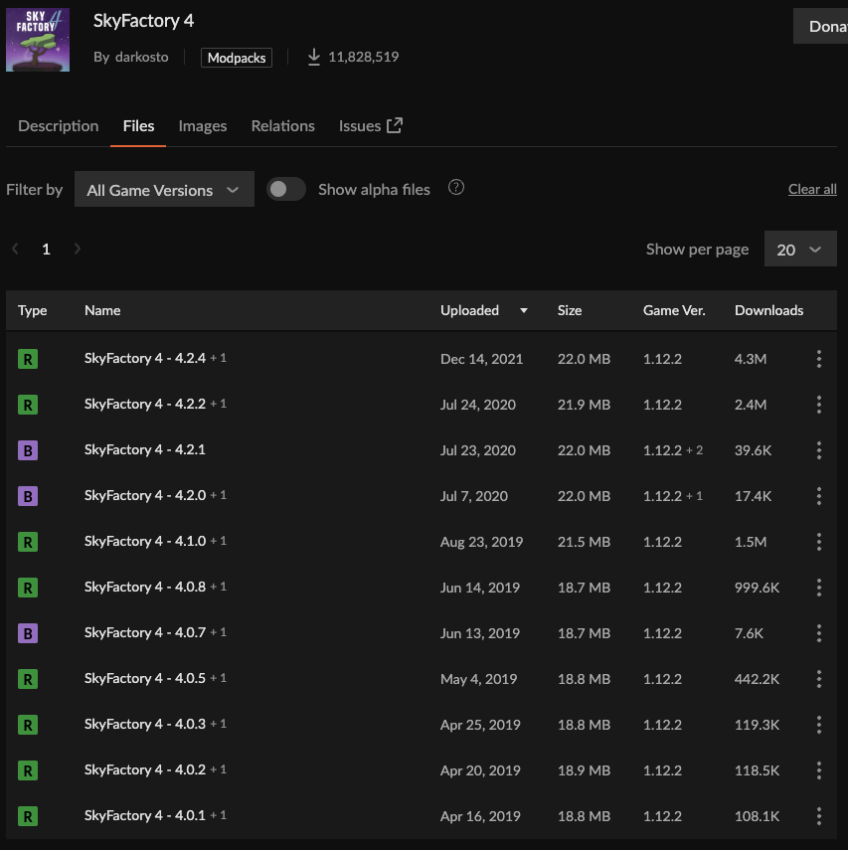
Task: Go to the previous page with the left chevron
Action: (15, 249)
